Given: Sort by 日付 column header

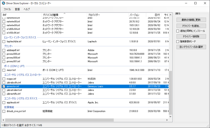Looking at the screenshot, I should (154, 15).
